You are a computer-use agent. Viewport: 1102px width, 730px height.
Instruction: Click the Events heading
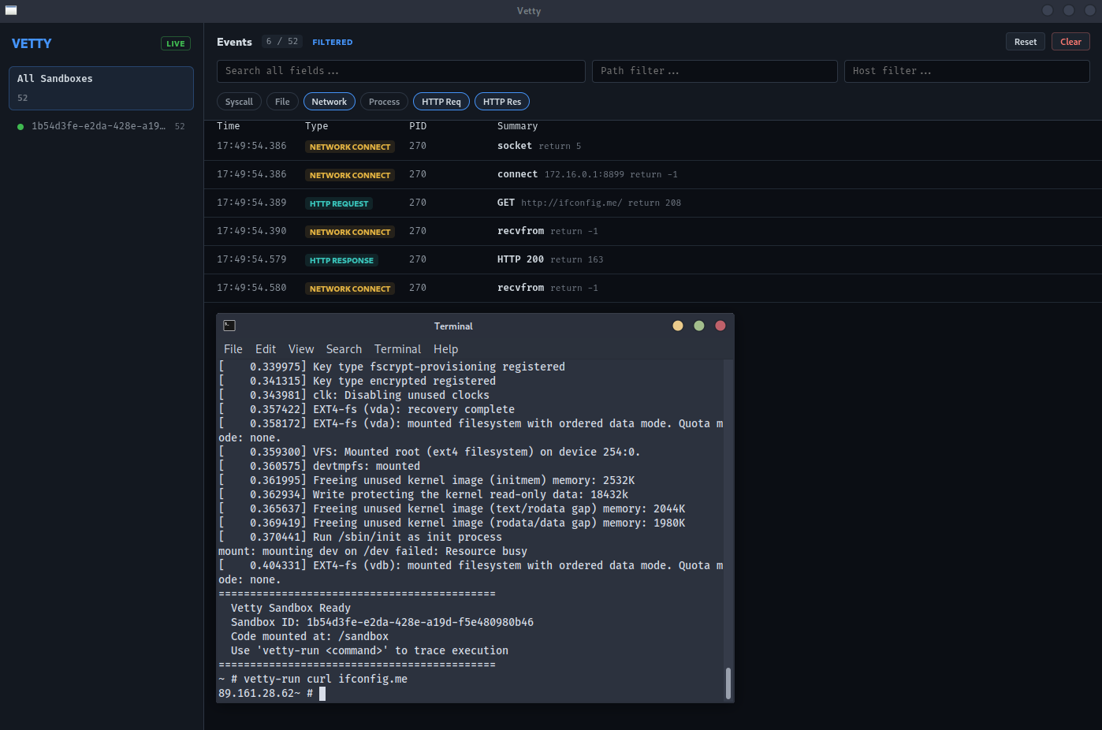tap(234, 42)
